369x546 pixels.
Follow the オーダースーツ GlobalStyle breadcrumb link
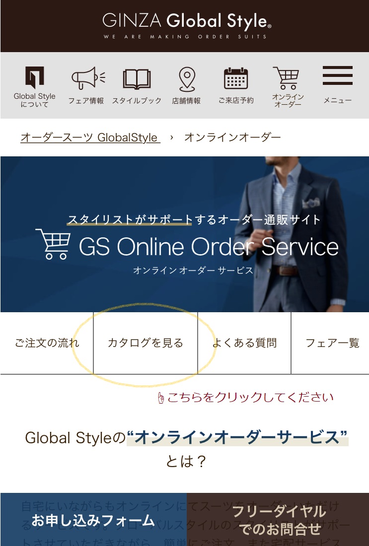click(90, 137)
